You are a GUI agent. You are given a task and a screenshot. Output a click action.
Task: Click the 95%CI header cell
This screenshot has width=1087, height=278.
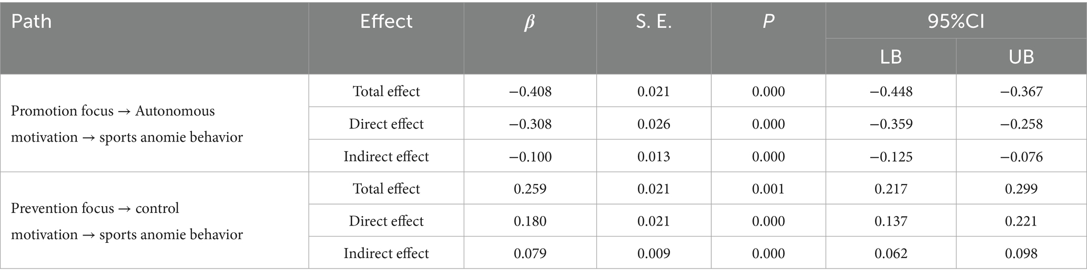pos(956,22)
